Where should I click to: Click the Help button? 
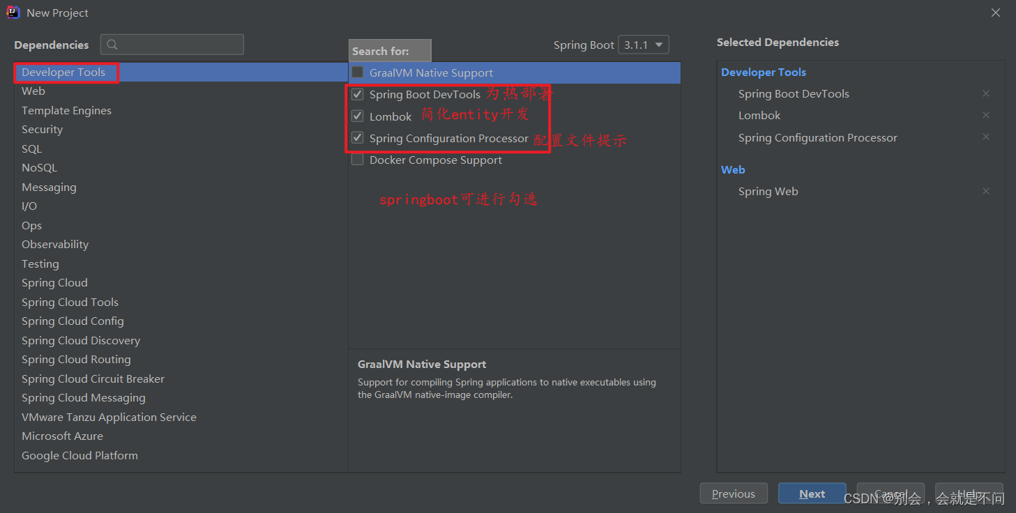point(969,493)
